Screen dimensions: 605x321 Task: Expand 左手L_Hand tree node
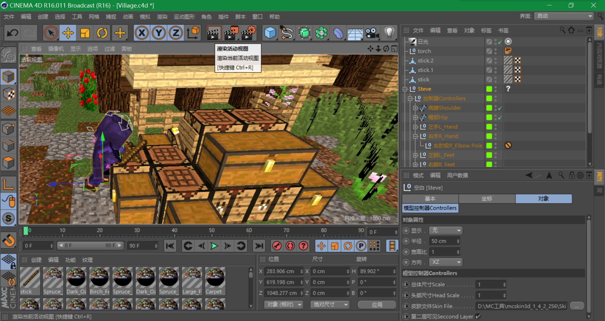415,127
